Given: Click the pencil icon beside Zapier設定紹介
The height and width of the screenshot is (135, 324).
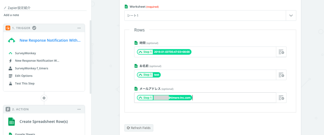Looking at the screenshot, I should pos(5,8).
